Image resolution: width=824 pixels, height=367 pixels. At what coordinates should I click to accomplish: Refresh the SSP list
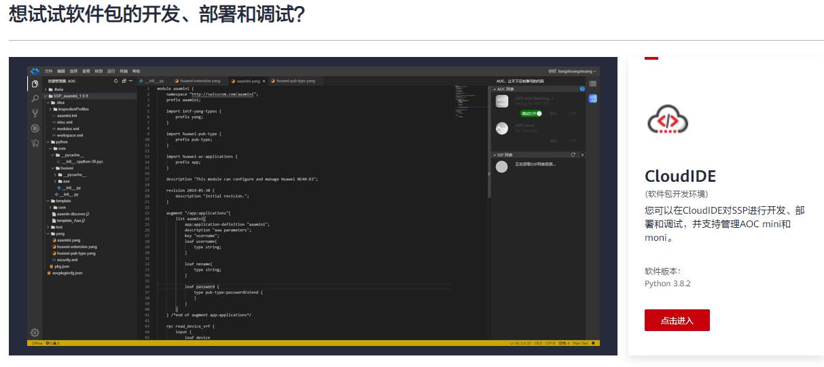[x=573, y=155]
